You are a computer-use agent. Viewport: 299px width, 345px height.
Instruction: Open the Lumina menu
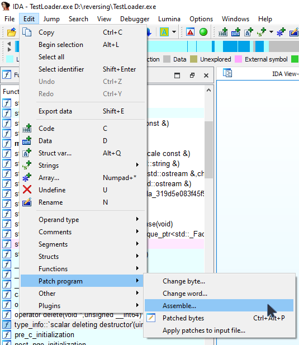tap(169, 19)
